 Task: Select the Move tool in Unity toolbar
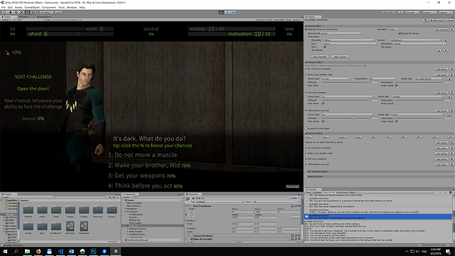click(x=10, y=12)
